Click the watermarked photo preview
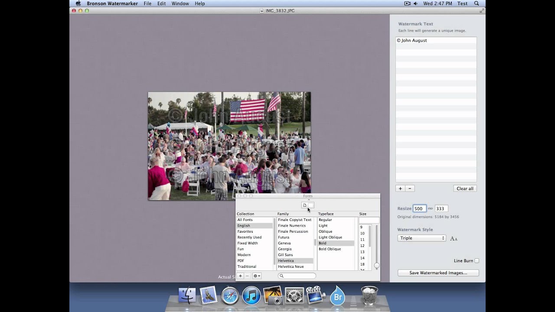 click(229, 146)
